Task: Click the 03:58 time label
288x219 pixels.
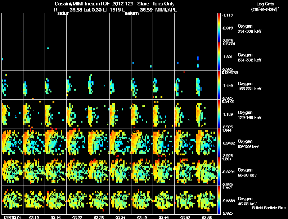Action: click(207, 217)
